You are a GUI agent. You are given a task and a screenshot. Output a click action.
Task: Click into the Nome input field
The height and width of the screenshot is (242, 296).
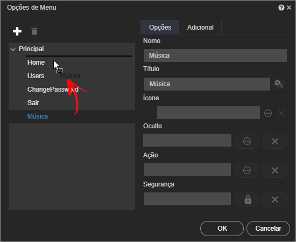tap(215, 56)
